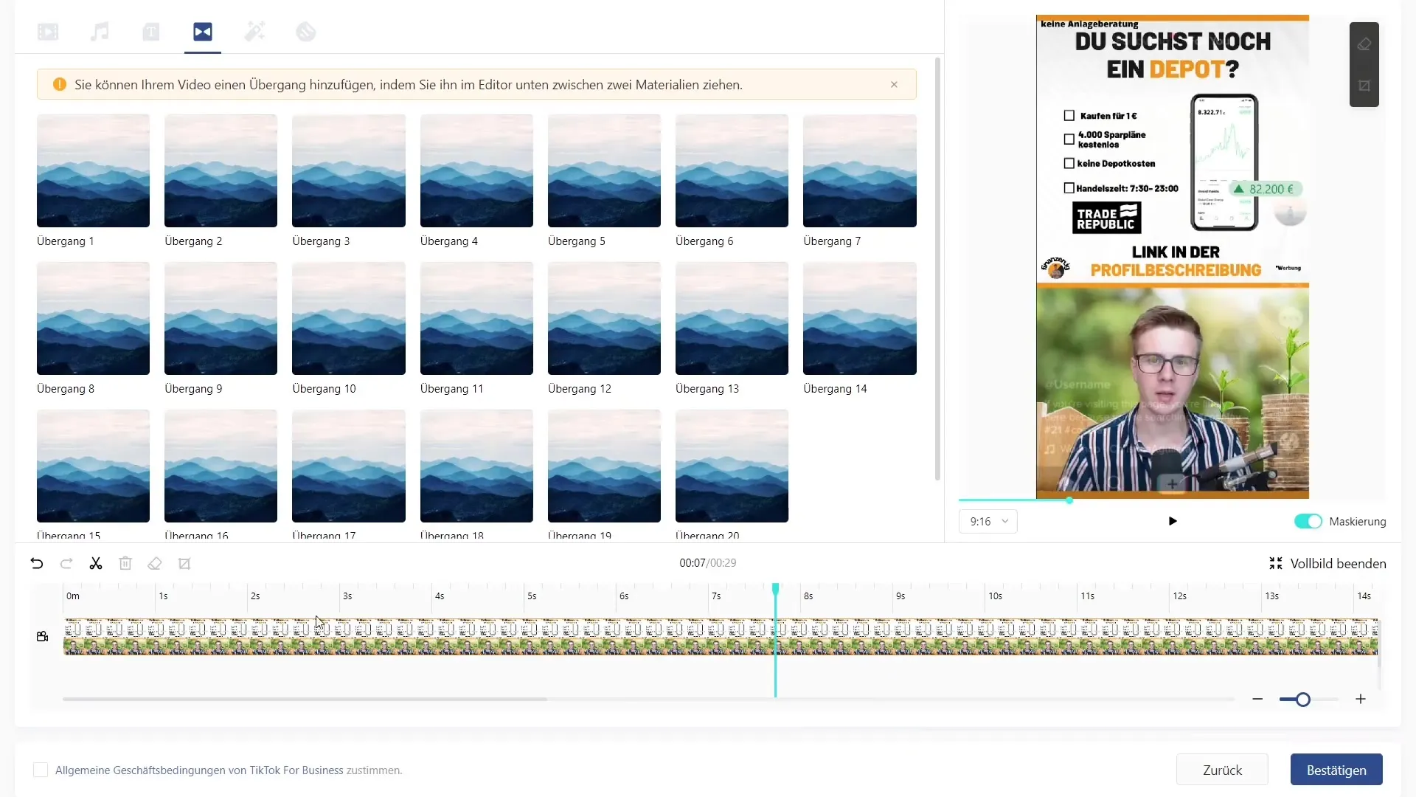Click the redo arrow icon
1416x797 pixels.
[x=66, y=564]
